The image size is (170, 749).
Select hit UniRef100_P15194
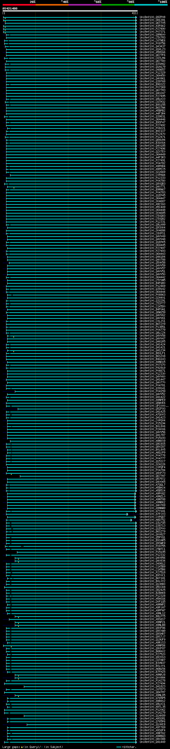coord(152,423)
